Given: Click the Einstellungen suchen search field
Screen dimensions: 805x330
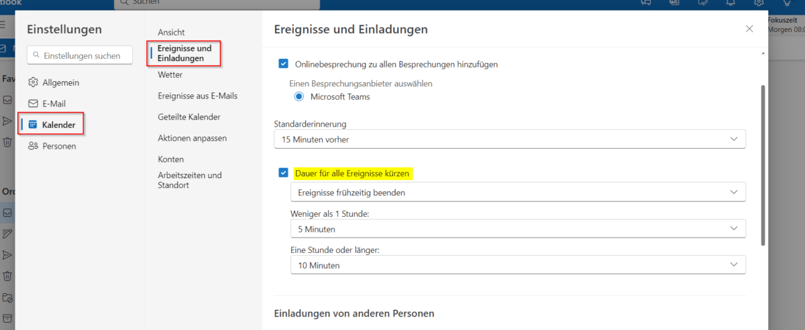Looking at the screenshot, I should (80, 56).
